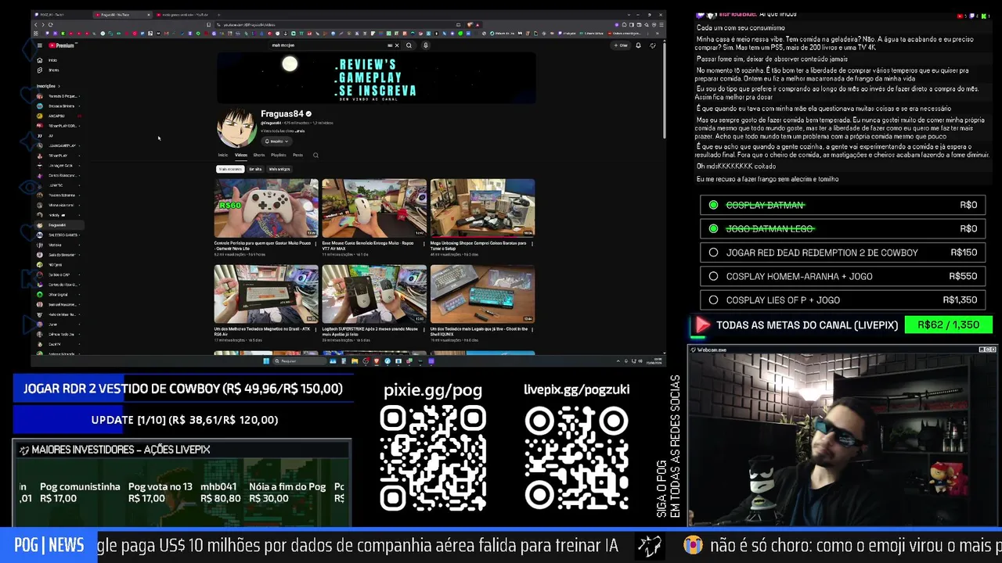Image resolution: width=1002 pixels, height=563 pixels.
Task: Select the Cosplay Homem-Aranha + Jogo radio button
Action: (713, 276)
